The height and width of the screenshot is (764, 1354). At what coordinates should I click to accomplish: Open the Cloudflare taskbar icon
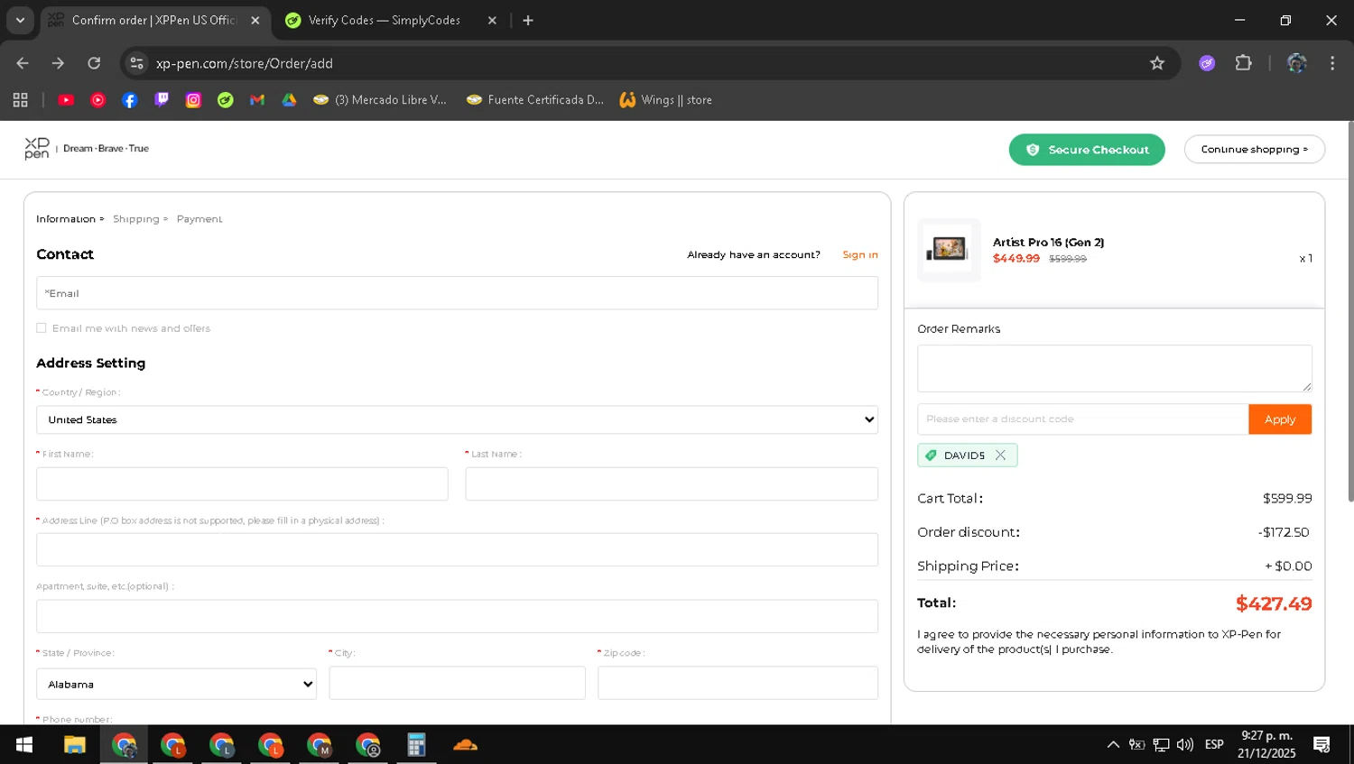(x=465, y=745)
